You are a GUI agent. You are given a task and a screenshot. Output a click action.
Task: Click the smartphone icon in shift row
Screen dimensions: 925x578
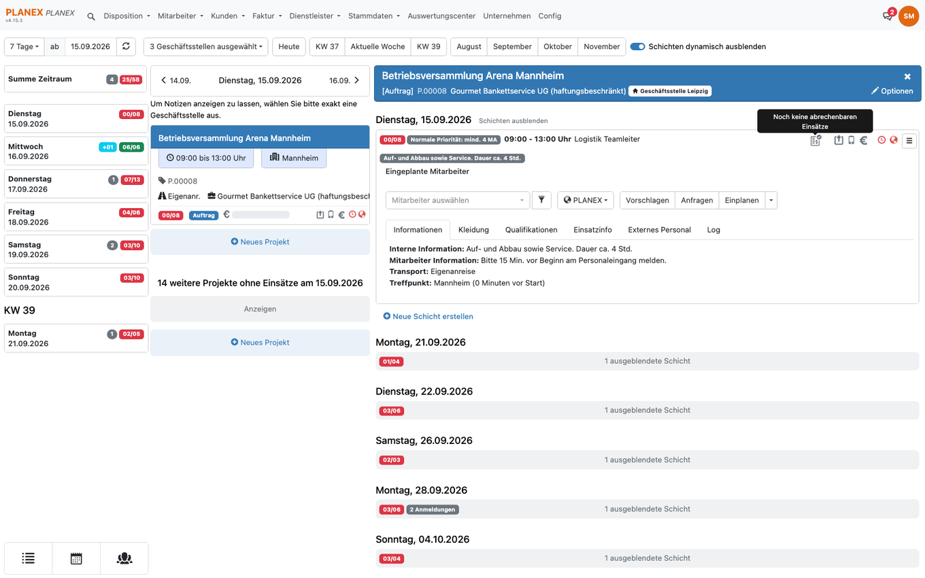[x=851, y=140]
